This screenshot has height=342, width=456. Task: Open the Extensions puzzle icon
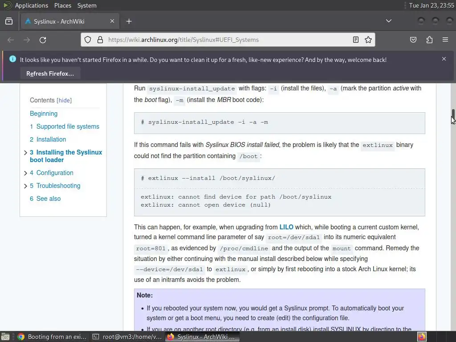(x=429, y=40)
